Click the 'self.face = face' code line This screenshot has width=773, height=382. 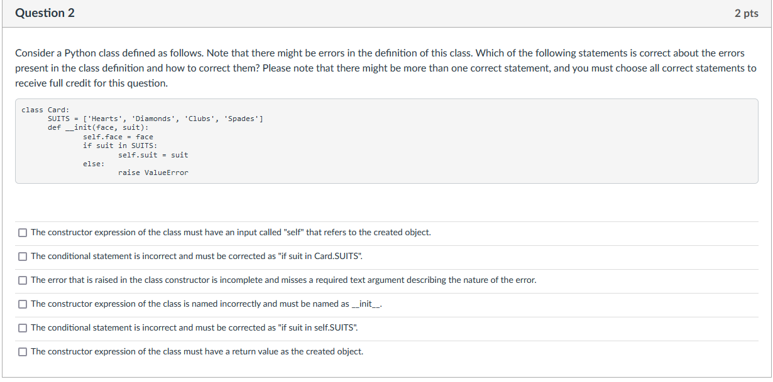(118, 137)
